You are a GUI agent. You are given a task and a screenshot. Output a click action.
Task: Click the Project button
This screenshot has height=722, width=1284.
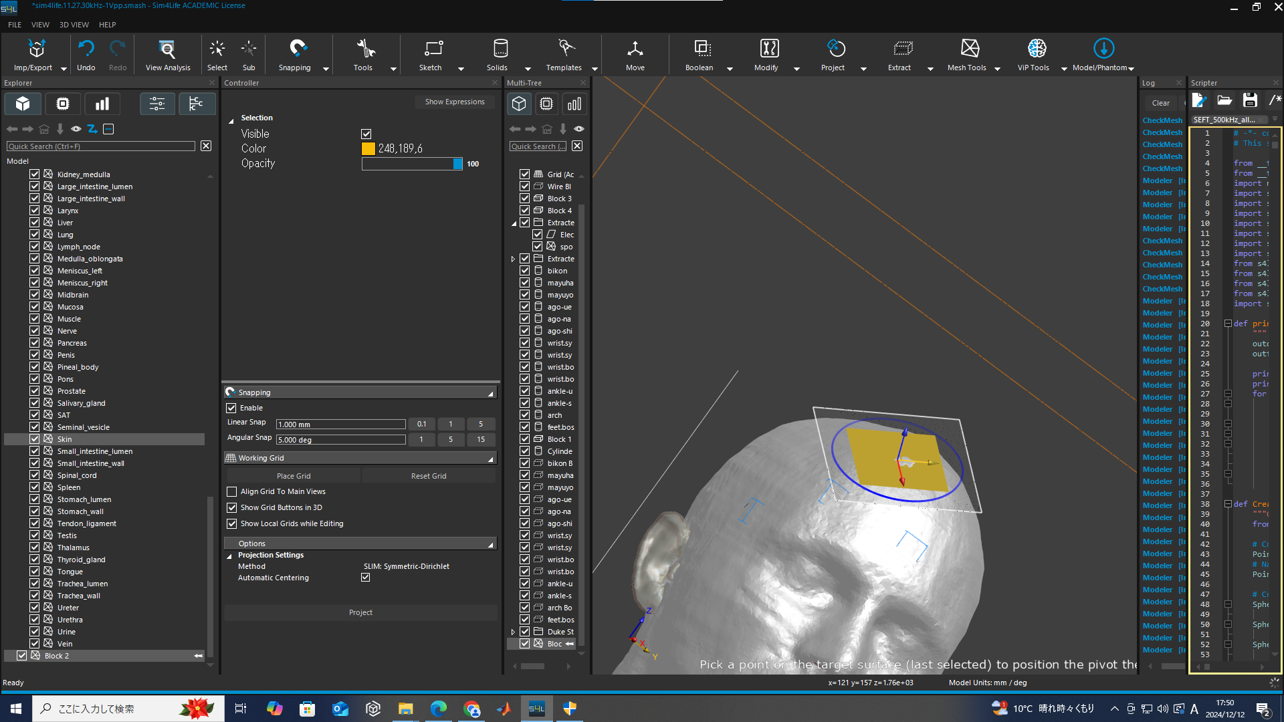click(x=360, y=612)
